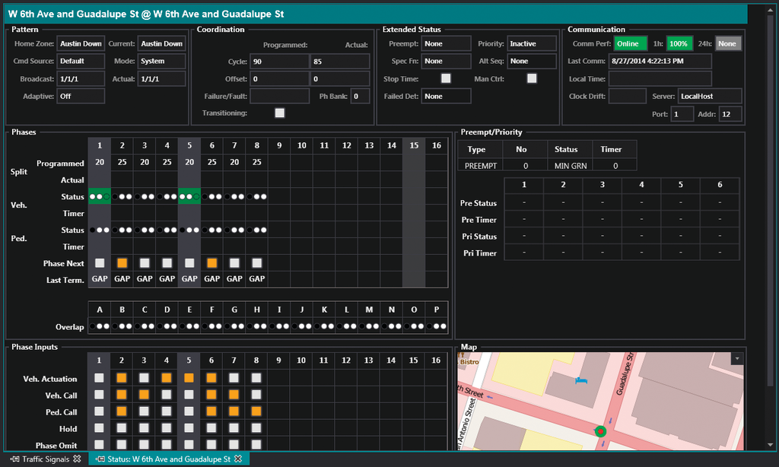The height and width of the screenshot is (467, 779).
Task: Click the phase 1 vehicle status signal indicator
Action: [99, 197]
